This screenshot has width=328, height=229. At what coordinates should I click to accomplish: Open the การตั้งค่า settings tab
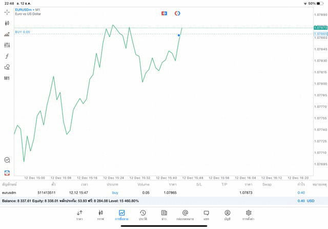point(249,215)
